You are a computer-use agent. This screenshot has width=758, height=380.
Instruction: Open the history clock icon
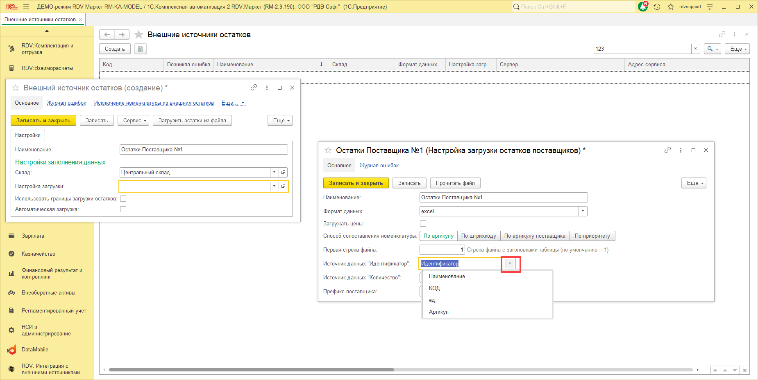[x=657, y=7]
